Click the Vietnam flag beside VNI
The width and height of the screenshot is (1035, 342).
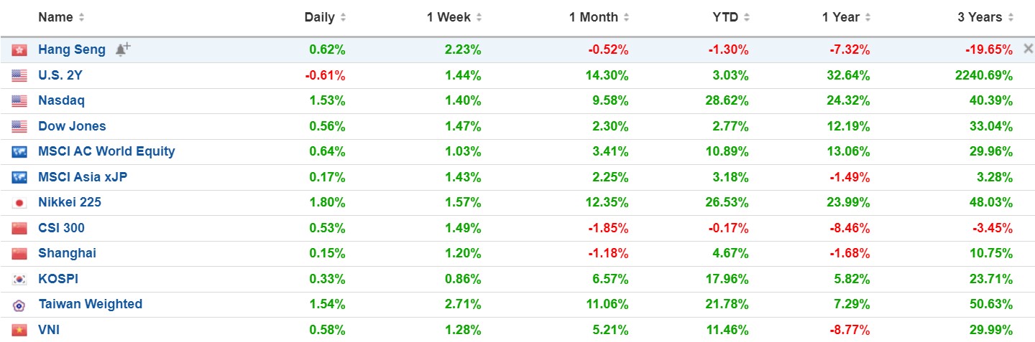19,331
